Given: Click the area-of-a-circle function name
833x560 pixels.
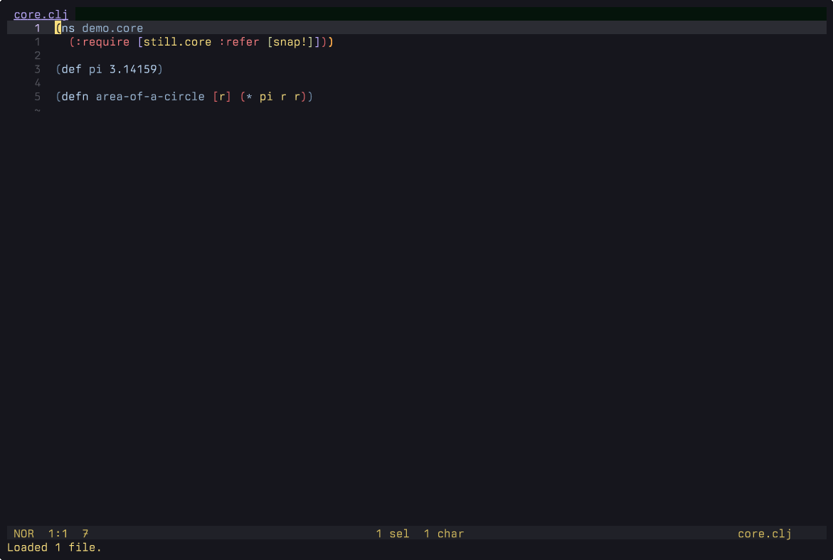Looking at the screenshot, I should point(150,97).
